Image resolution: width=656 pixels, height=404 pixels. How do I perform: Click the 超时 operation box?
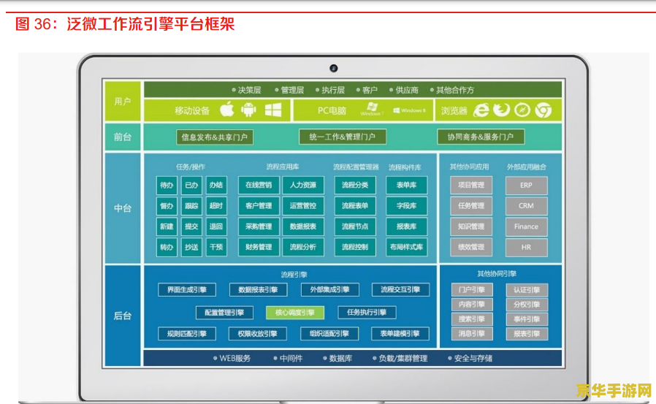pos(216,206)
